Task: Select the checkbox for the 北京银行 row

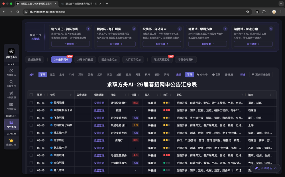Action: (31, 140)
